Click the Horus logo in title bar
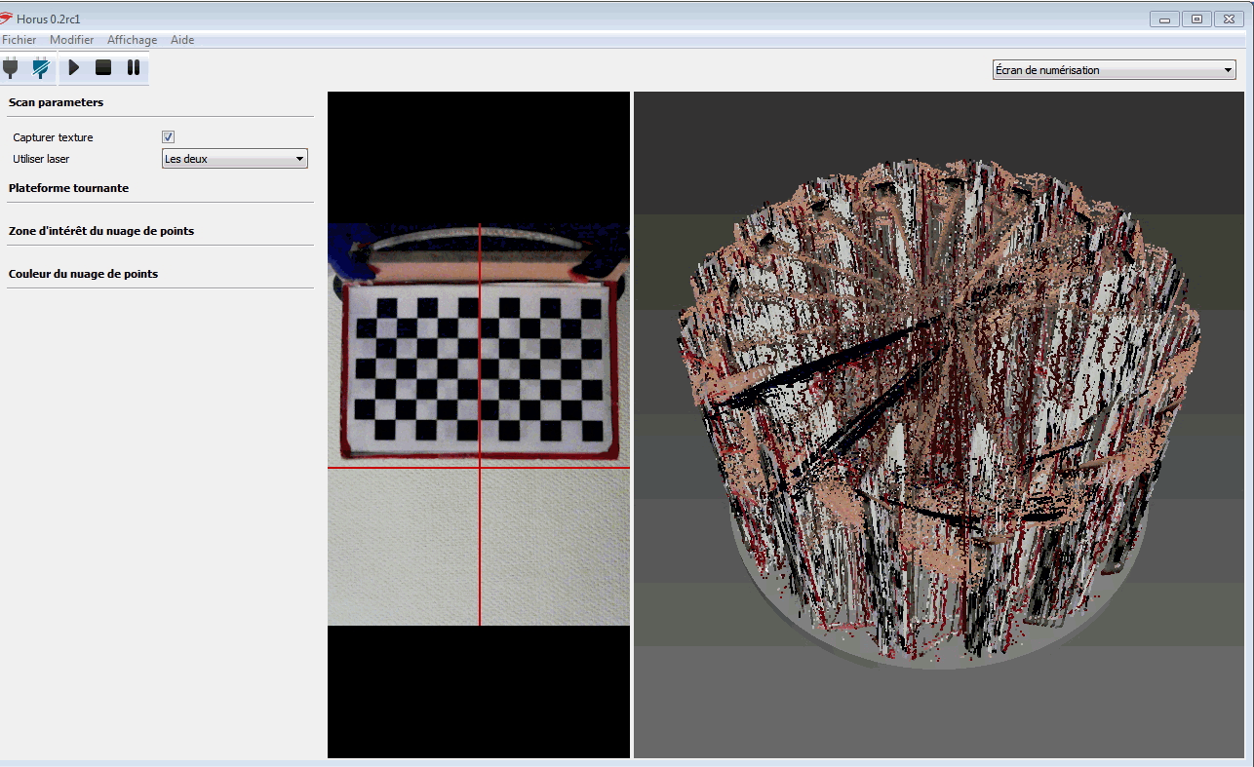This screenshot has width=1254, height=767. coord(7,19)
